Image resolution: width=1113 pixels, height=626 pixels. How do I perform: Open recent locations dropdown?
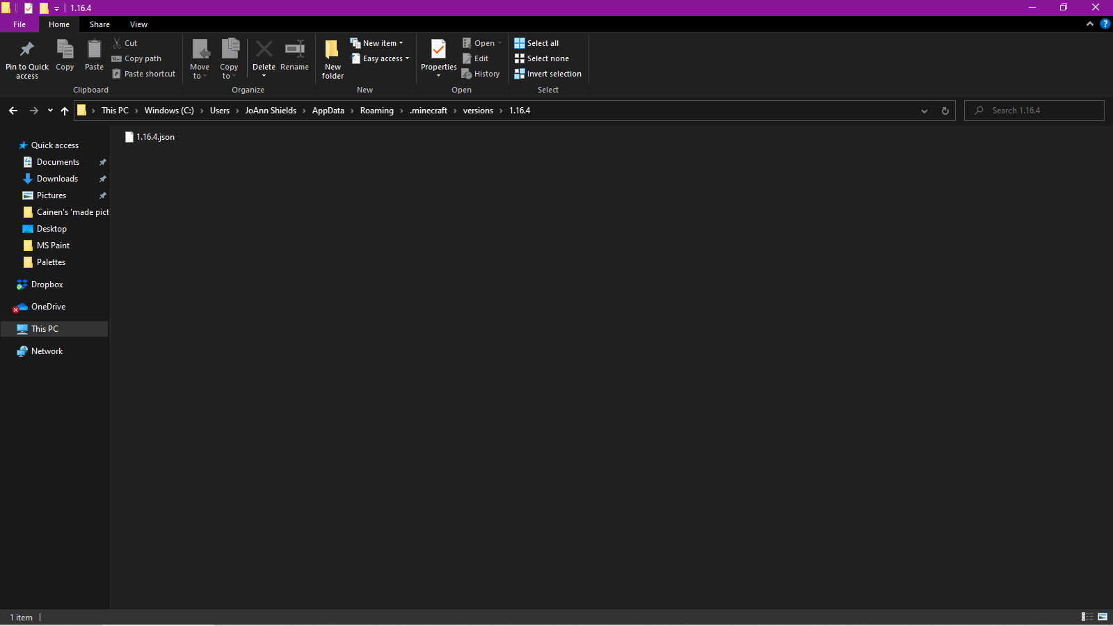(x=50, y=111)
